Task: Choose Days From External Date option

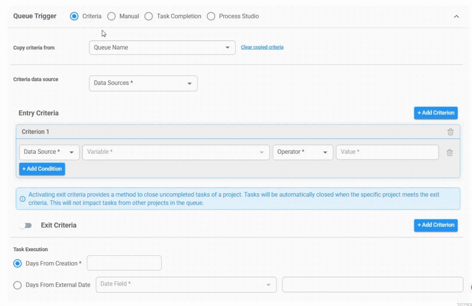Action: point(18,285)
